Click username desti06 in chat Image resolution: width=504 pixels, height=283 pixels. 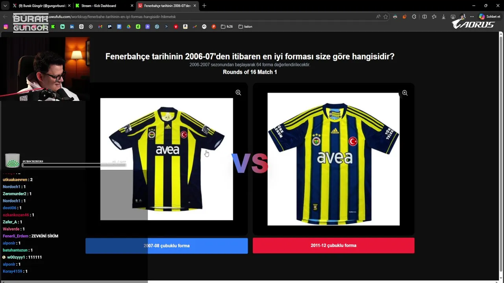point(9,208)
